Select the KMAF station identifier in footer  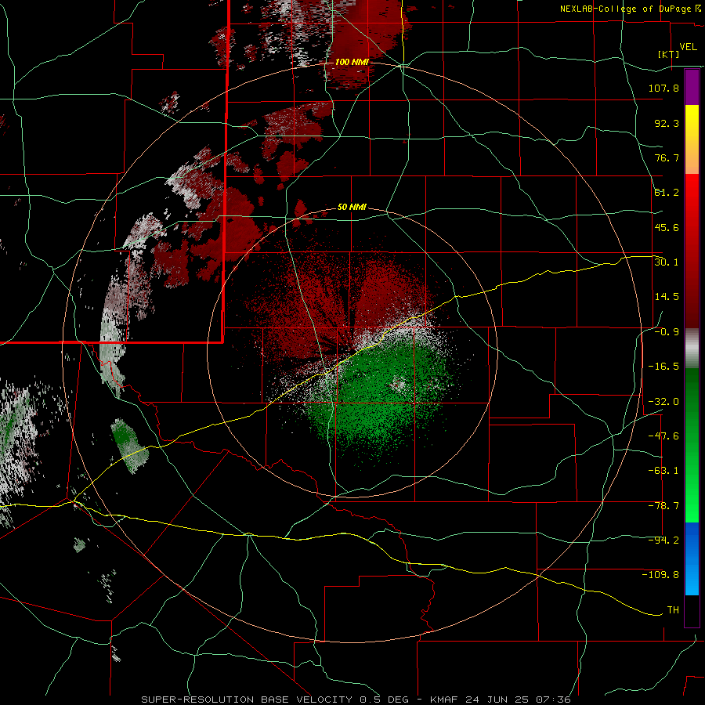click(443, 700)
